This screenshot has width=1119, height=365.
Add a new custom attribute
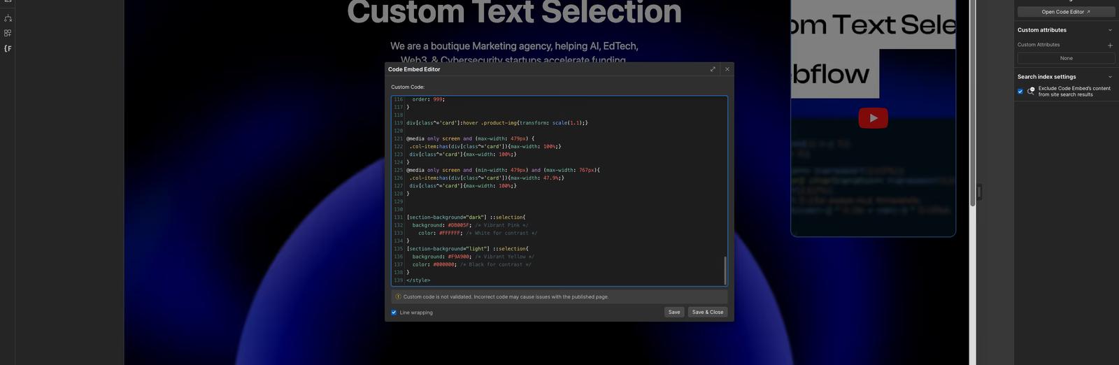tap(1110, 45)
